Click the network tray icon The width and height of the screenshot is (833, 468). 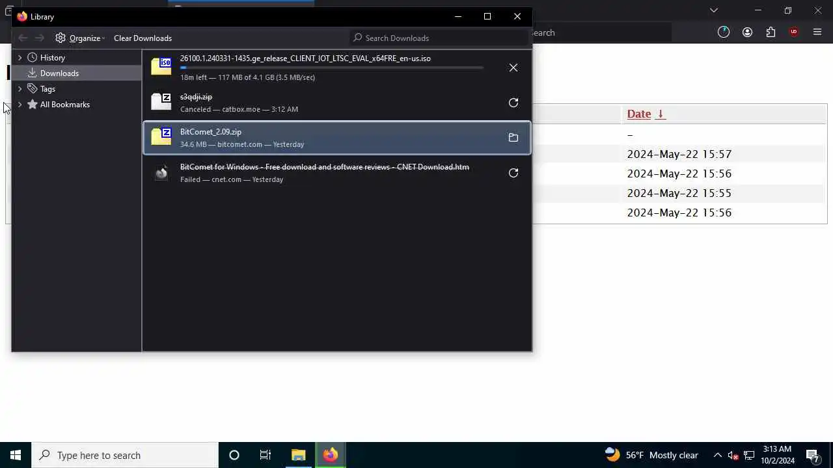coord(749,455)
